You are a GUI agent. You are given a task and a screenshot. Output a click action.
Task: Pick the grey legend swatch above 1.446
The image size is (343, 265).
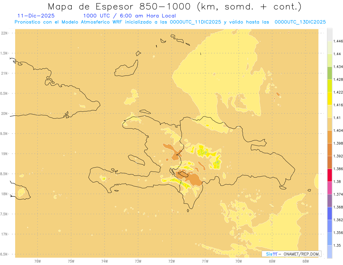click(x=330, y=35)
